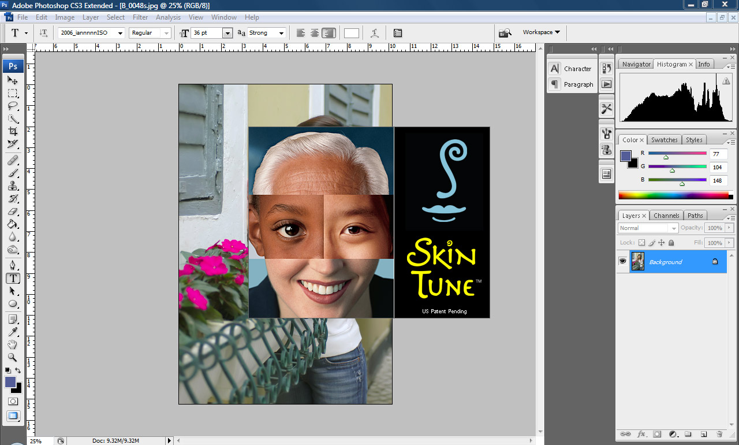739x445 pixels.
Task: Right align text
Action: pyautogui.click(x=329, y=33)
